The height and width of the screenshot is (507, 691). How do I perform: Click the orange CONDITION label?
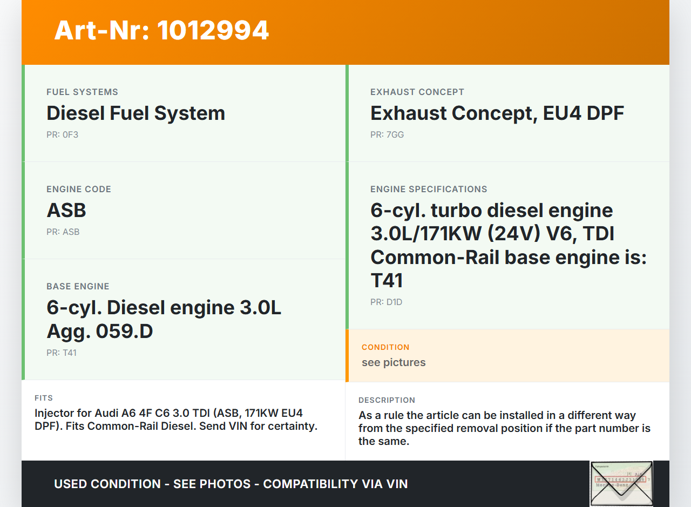385,347
